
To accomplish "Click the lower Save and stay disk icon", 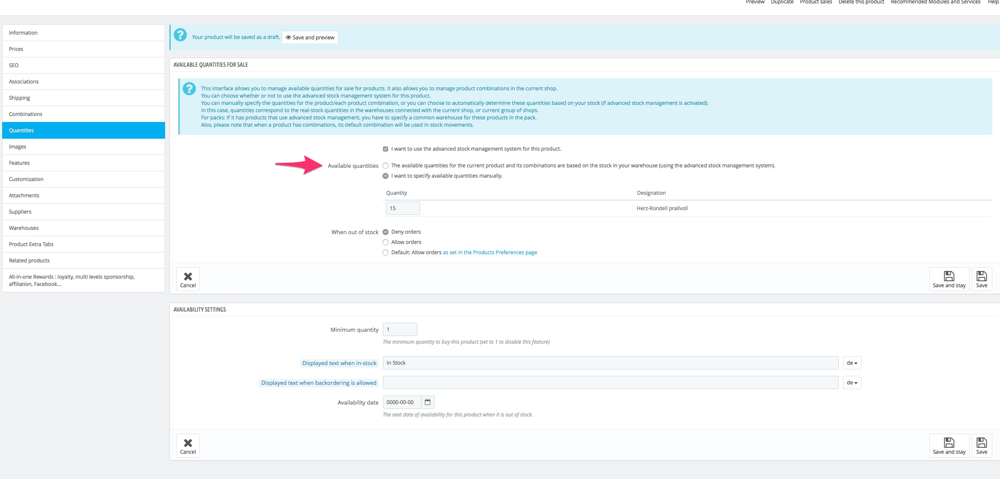I will pos(949,443).
